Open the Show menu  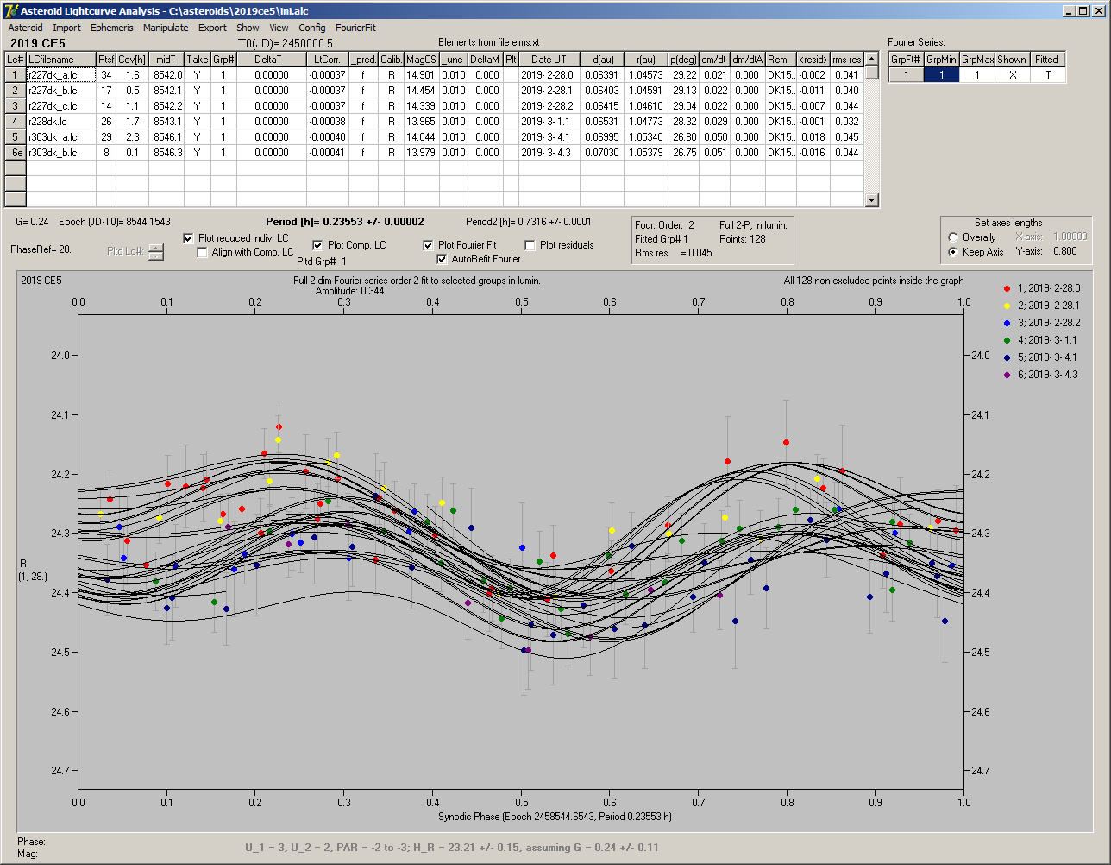click(x=248, y=28)
